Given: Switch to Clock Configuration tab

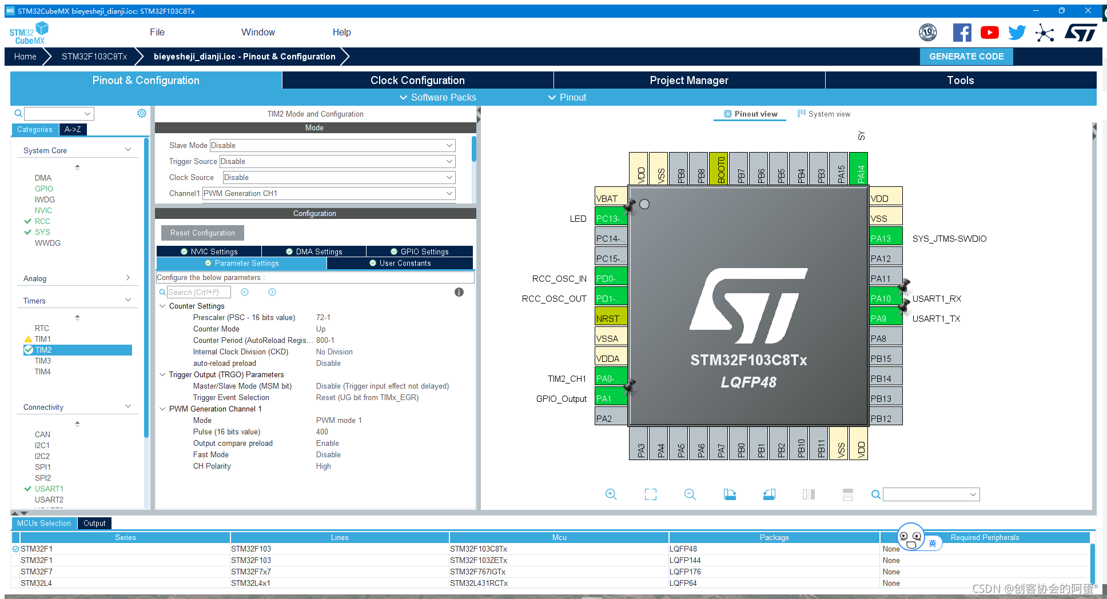Looking at the screenshot, I should tap(417, 80).
